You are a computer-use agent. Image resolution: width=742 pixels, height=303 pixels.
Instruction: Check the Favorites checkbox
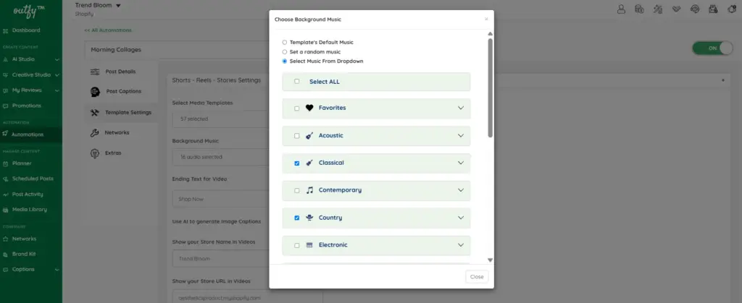coord(296,108)
